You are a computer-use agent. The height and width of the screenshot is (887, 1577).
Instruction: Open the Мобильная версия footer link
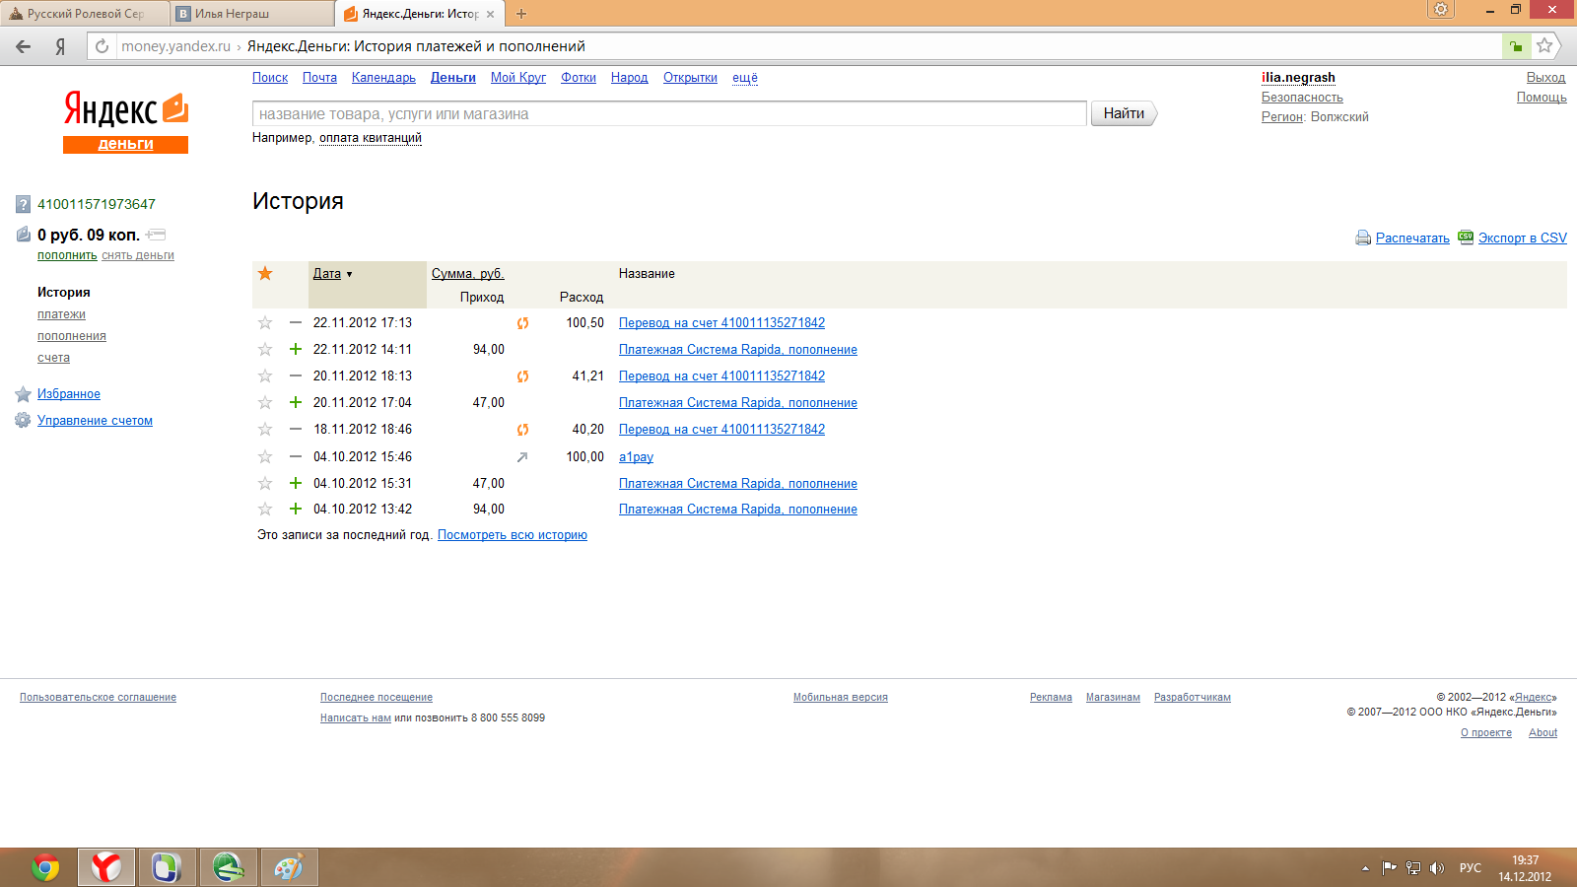pos(841,697)
